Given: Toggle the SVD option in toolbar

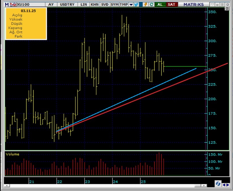Looking at the screenshot, I should 105,5.
